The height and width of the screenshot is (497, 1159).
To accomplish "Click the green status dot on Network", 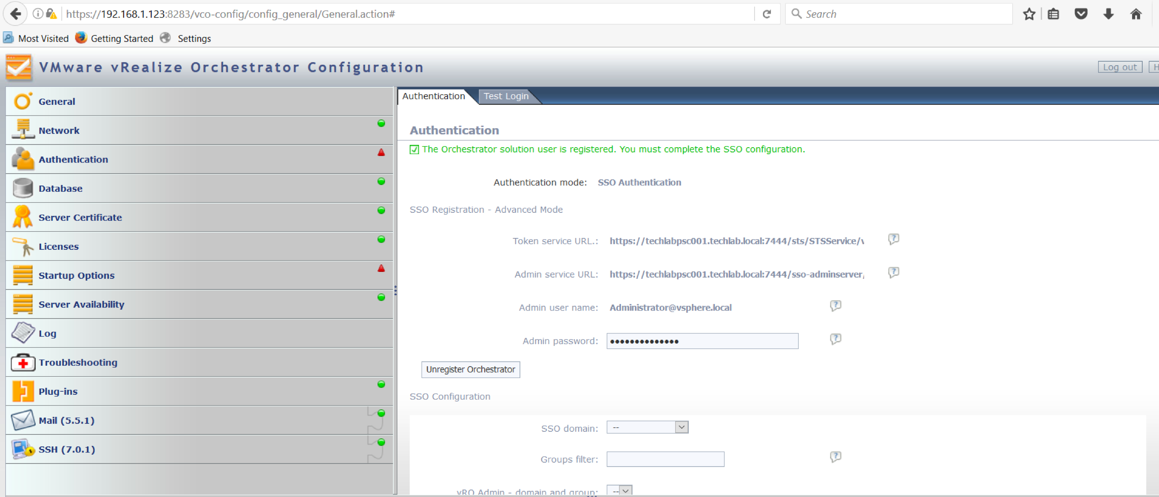I will click(x=381, y=123).
